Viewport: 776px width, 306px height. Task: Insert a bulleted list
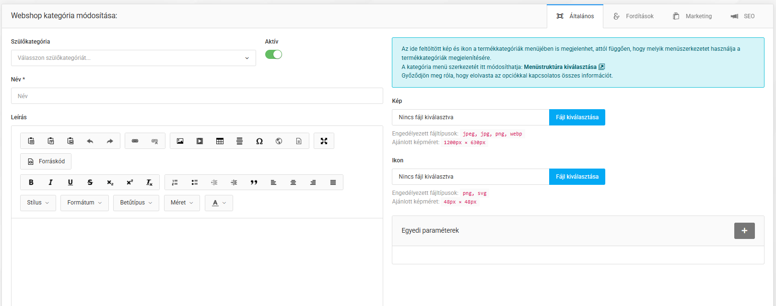195,182
